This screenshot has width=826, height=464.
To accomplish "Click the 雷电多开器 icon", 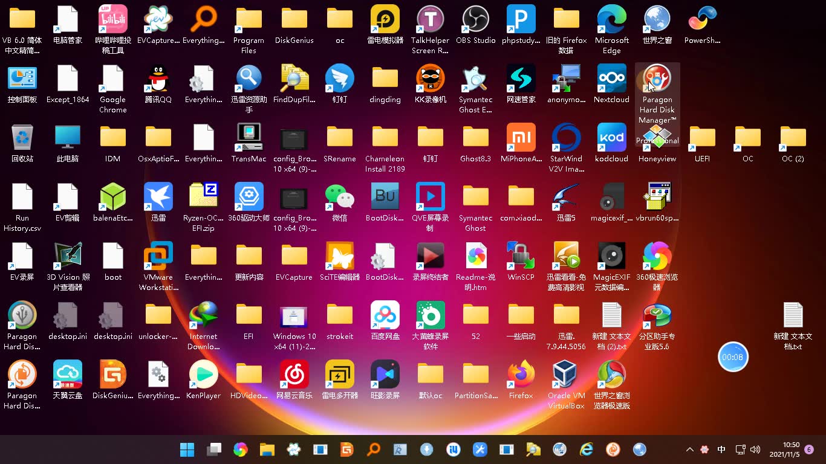I will click(x=340, y=381).
